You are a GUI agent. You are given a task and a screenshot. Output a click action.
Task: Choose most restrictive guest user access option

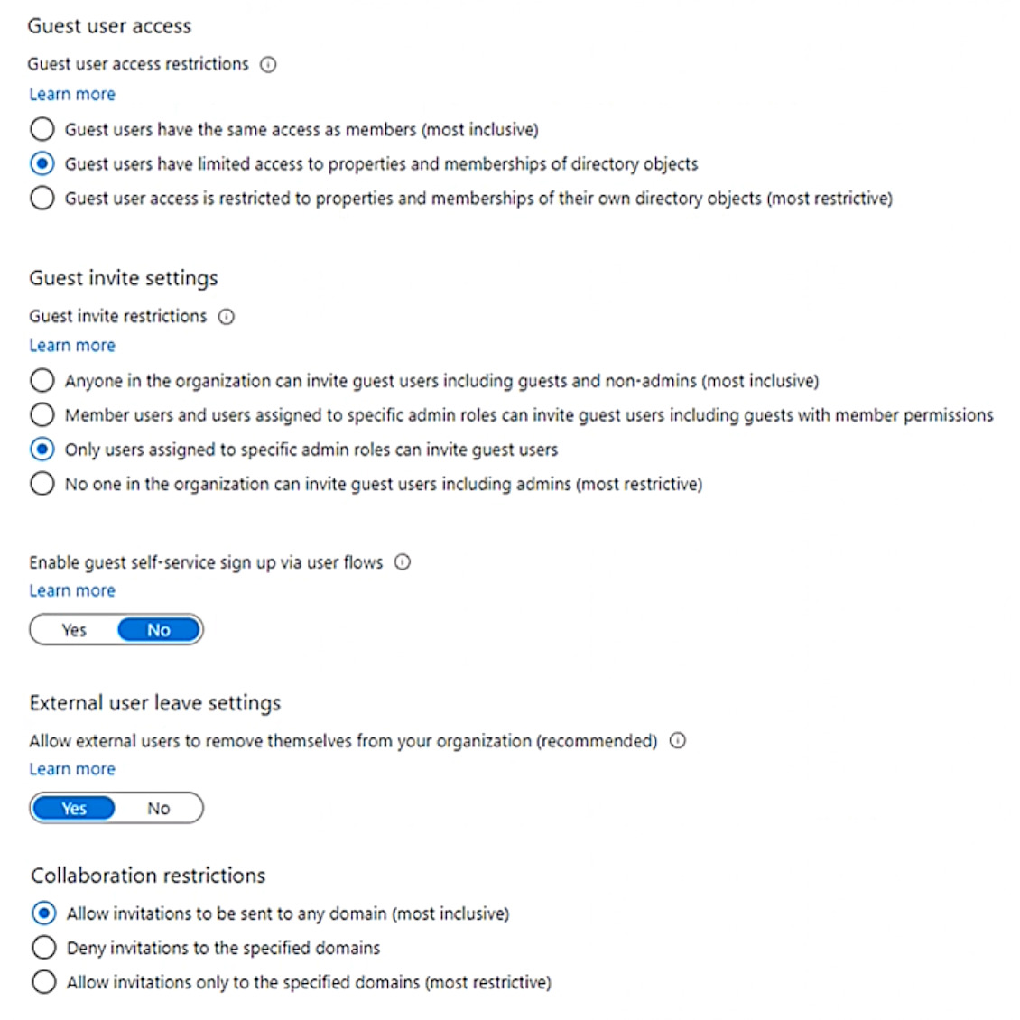click(42, 198)
